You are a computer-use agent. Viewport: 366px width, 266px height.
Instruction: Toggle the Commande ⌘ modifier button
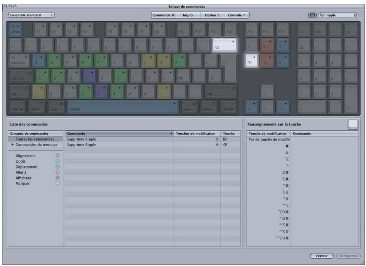tap(163, 15)
